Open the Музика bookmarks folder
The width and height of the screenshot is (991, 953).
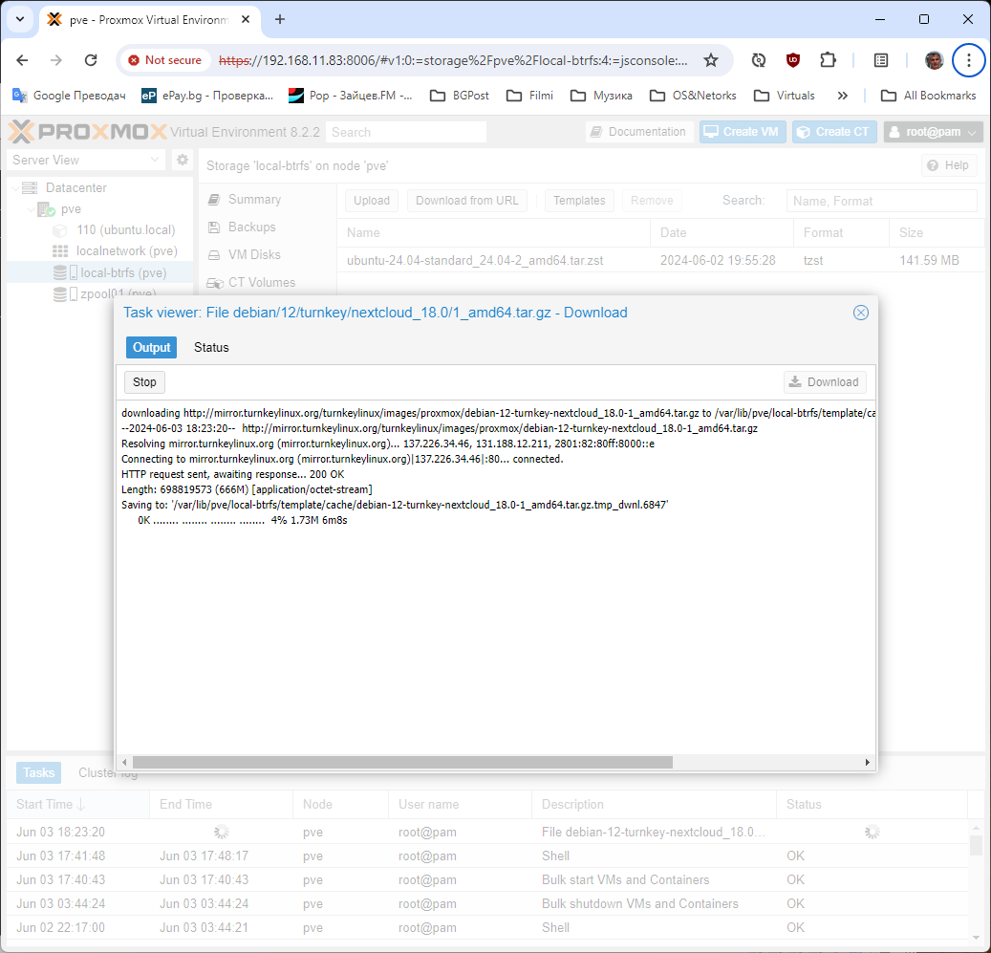point(601,96)
